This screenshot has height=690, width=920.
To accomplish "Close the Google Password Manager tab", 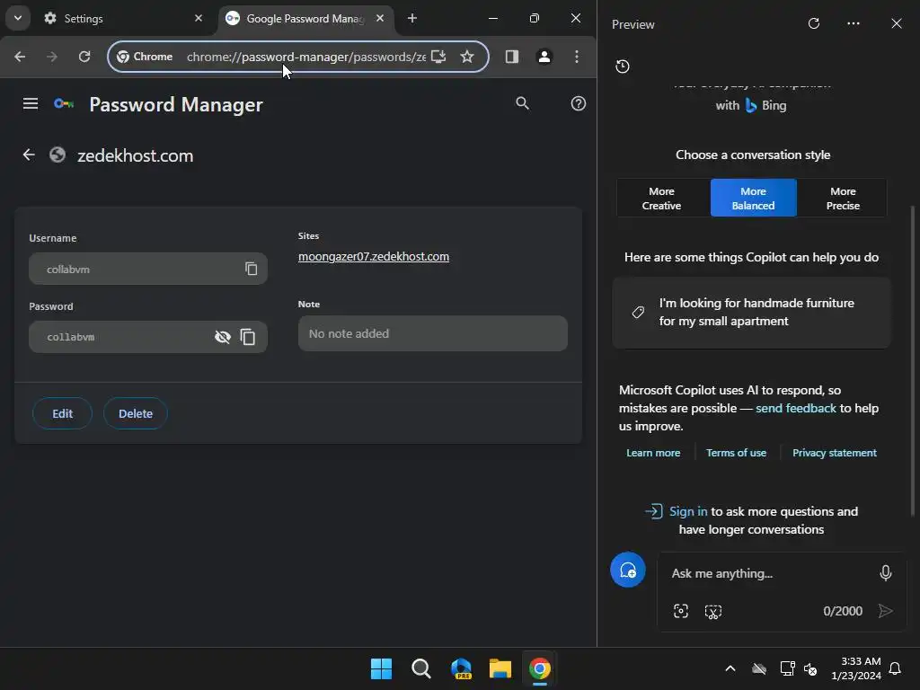I will tap(380, 18).
